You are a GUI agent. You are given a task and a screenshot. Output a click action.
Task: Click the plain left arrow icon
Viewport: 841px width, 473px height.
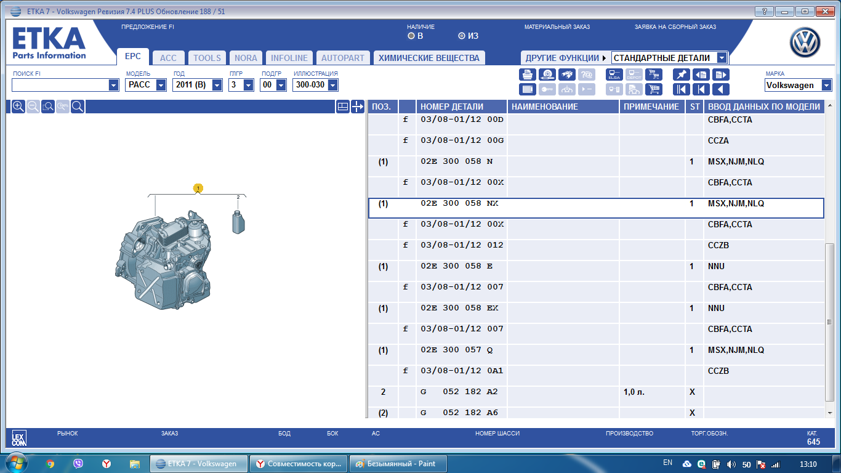[x=720, y=89]
